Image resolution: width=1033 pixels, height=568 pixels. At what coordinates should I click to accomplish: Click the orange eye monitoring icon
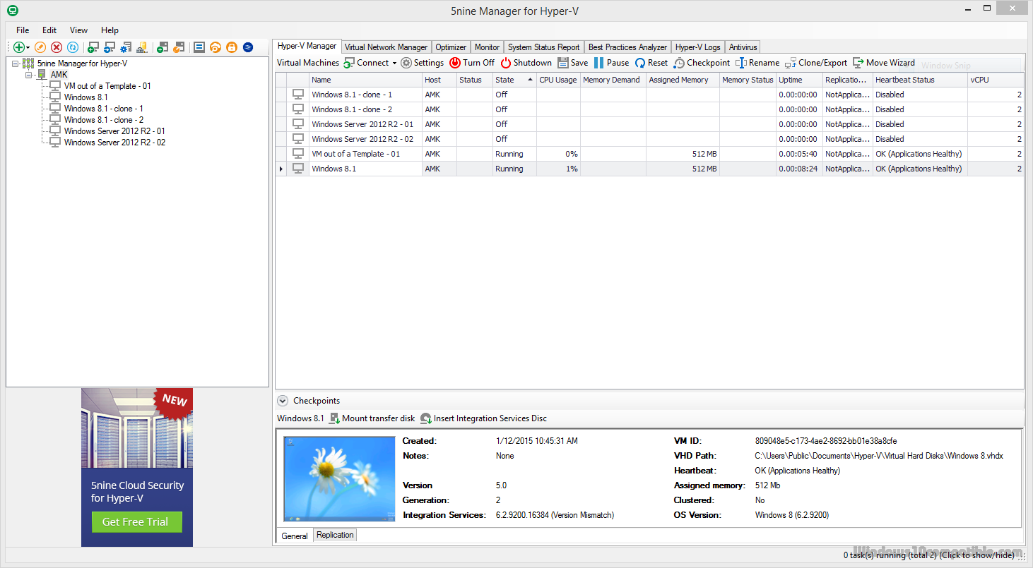tap(216, 47)
